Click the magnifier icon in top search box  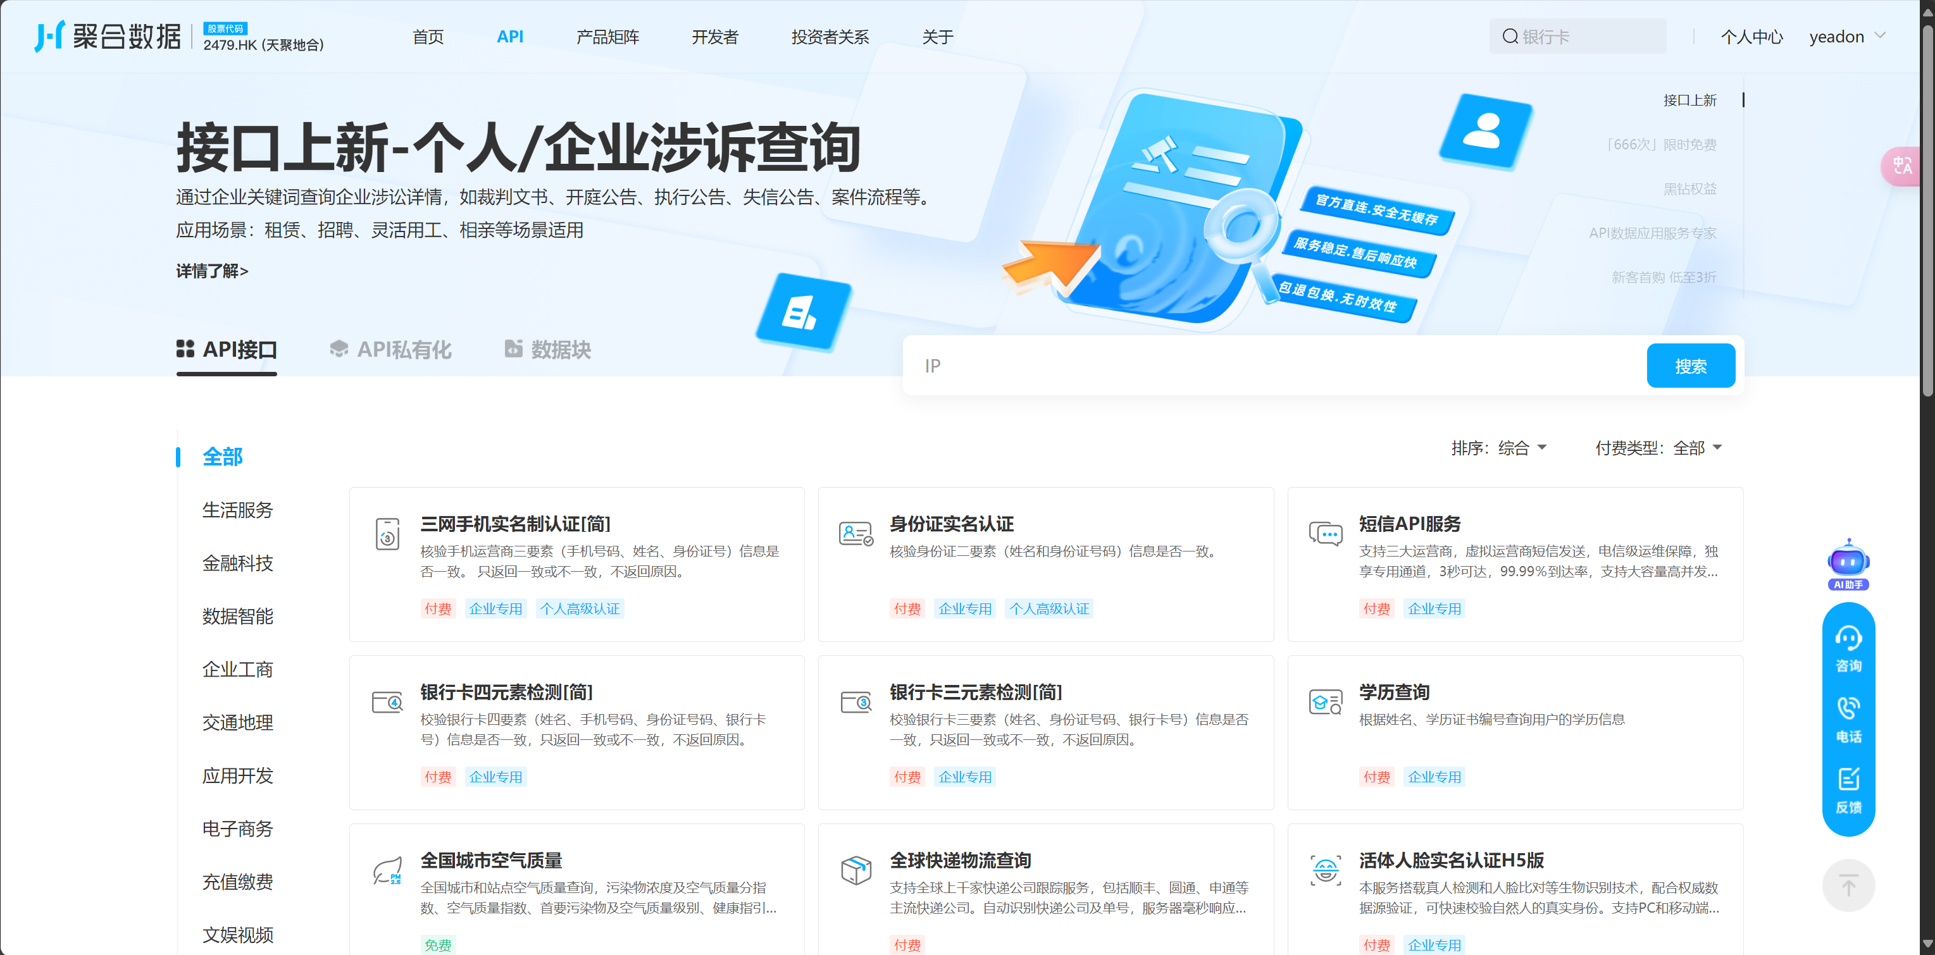pyautogui.click(x=1510, y=37)
